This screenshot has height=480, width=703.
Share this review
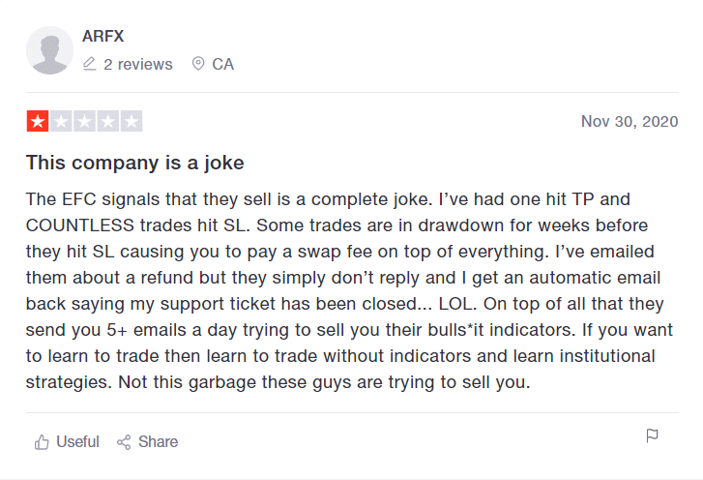coord(148,442)
